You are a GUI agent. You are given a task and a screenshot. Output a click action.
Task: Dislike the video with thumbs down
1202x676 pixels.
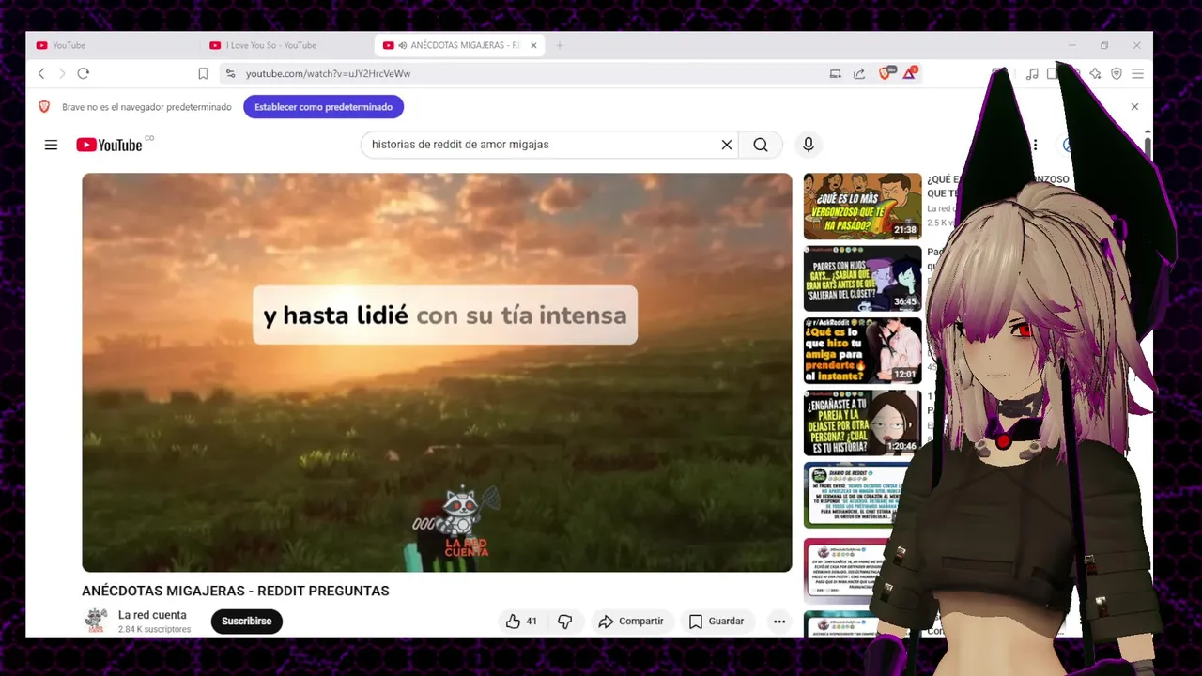pyautogui.click(x=564, y=621)
